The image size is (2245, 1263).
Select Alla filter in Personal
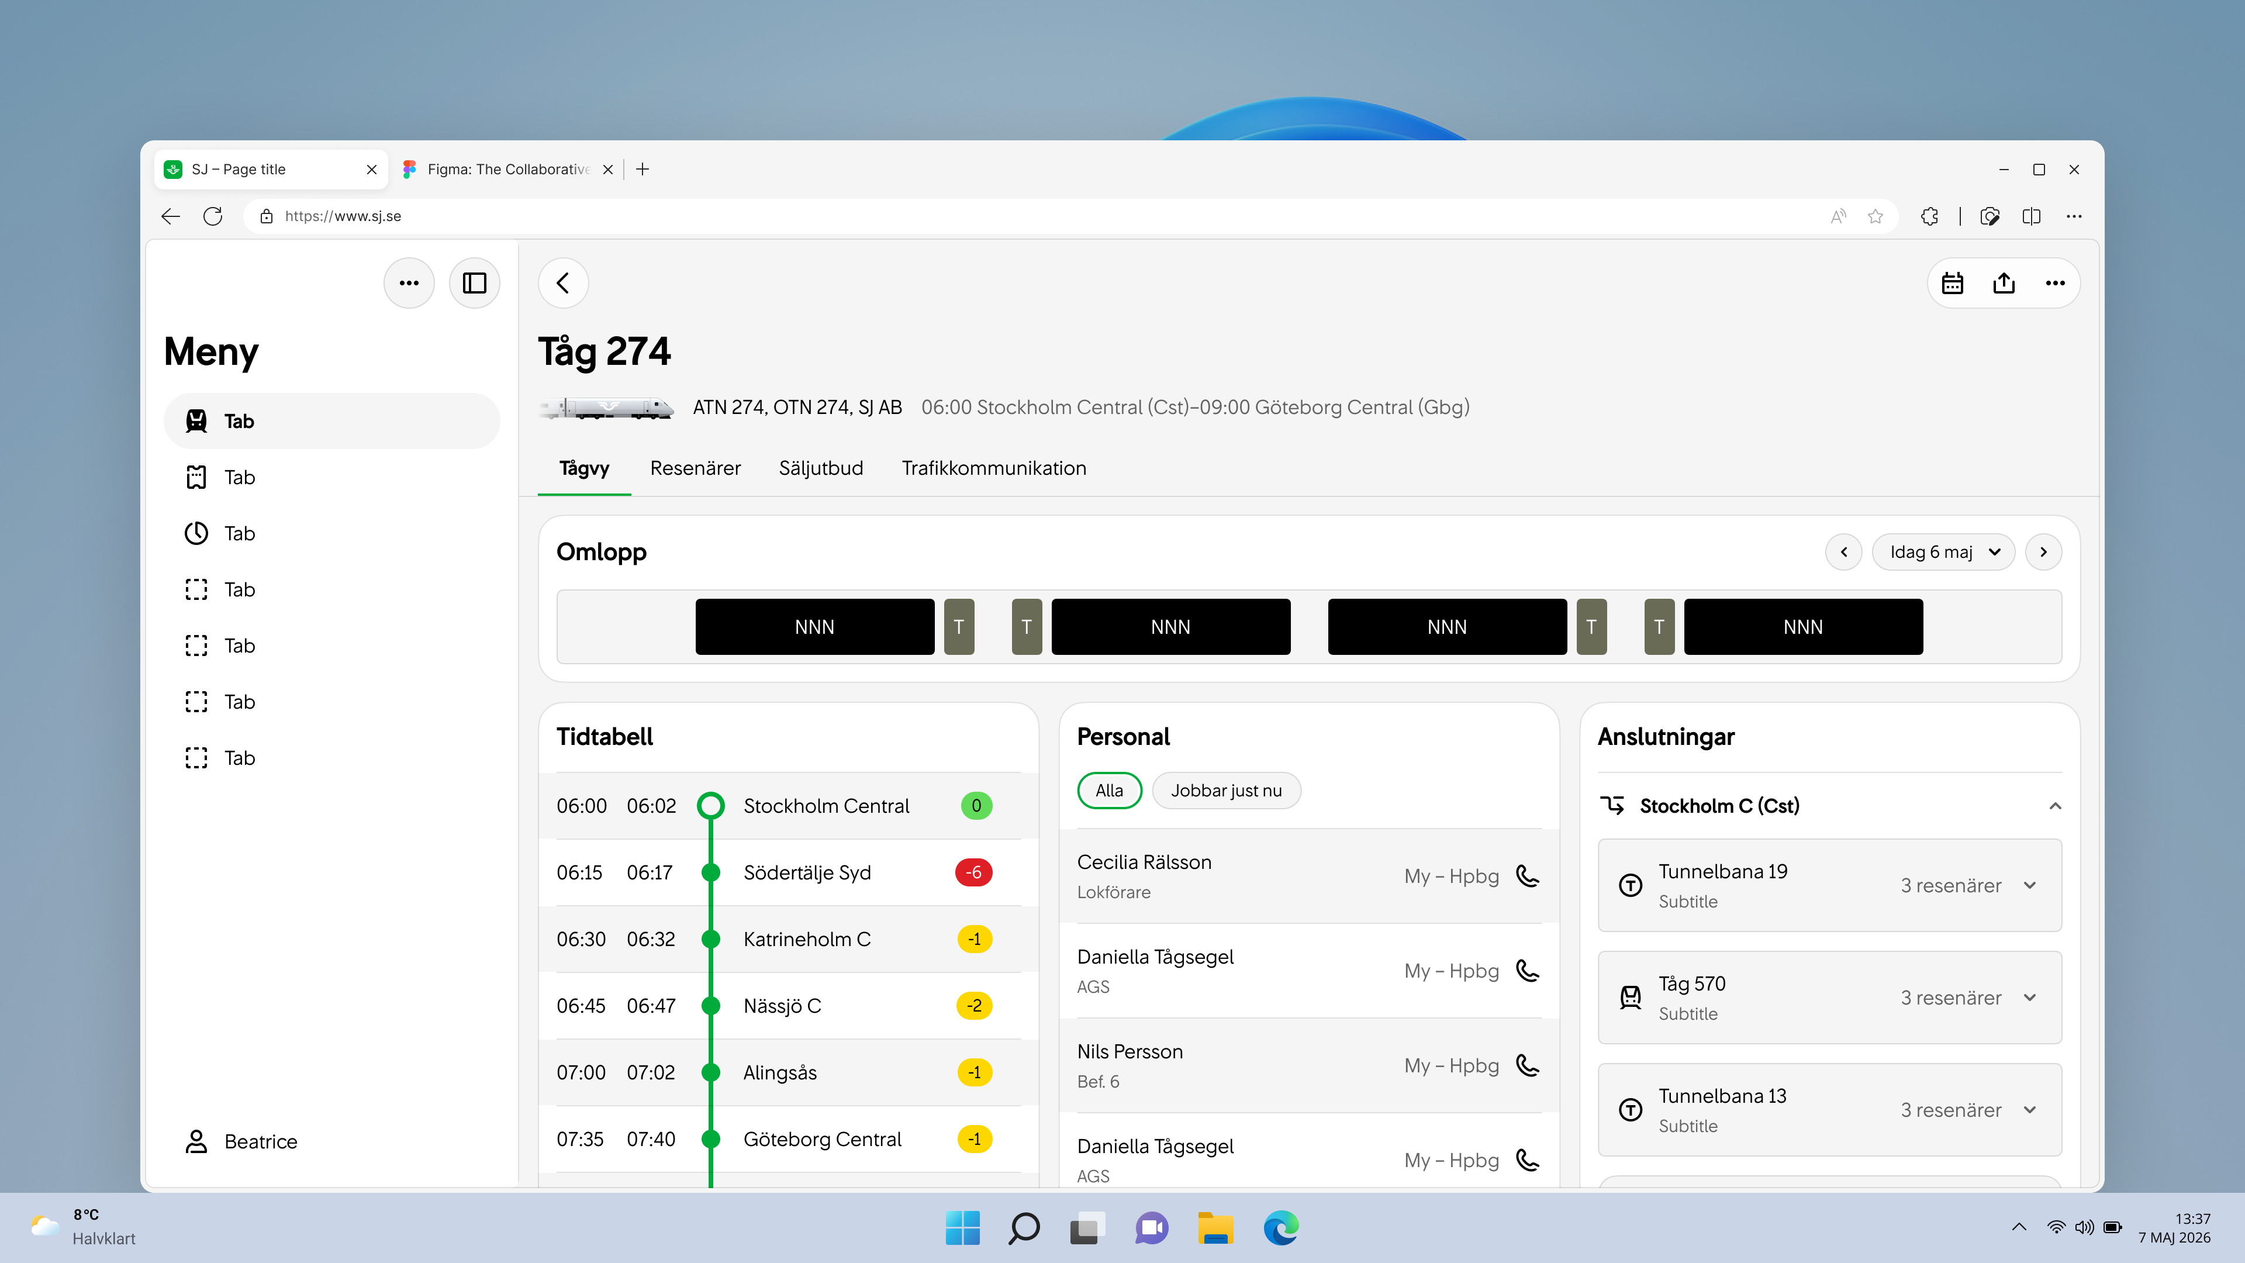pyautogui.click(x=1108, y=791)
